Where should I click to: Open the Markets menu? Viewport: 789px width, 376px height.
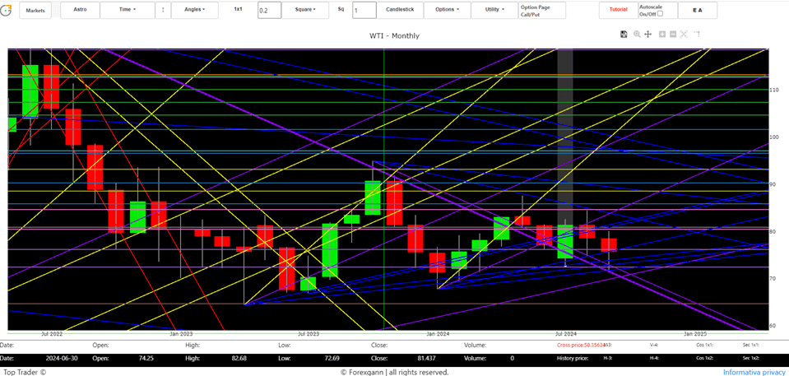tap(35, 10)
